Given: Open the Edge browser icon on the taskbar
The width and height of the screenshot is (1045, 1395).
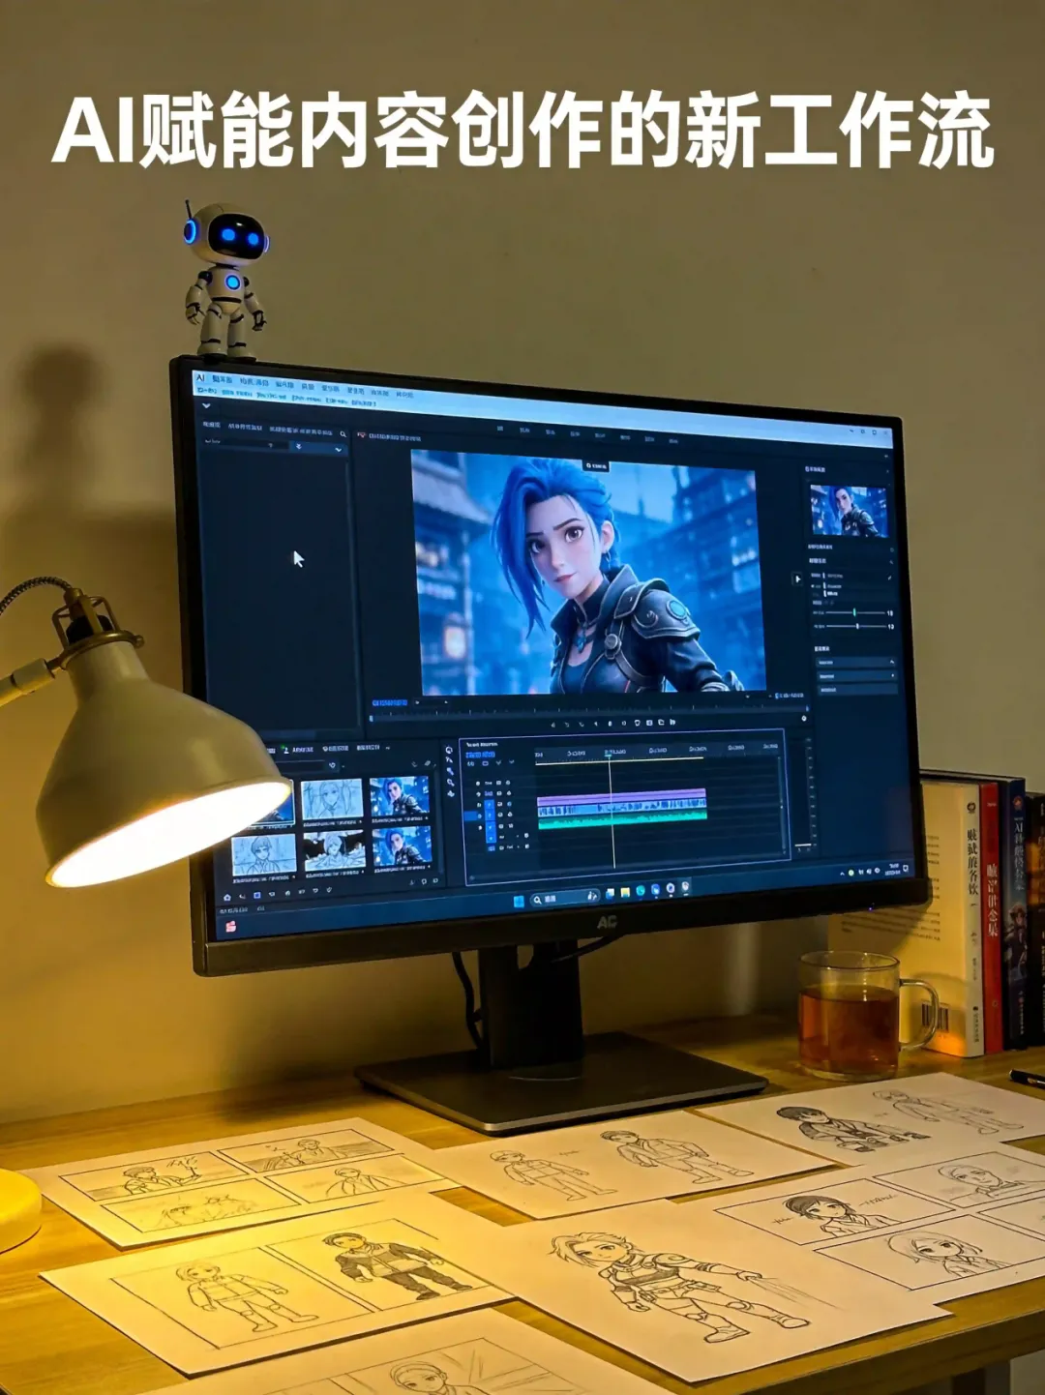Looking at the screenshot, I should pyautogui.click(x=641, y=891).
